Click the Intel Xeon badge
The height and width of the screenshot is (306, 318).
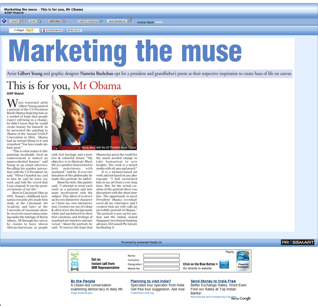(x=243, y=261)
